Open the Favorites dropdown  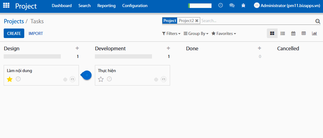224,33
